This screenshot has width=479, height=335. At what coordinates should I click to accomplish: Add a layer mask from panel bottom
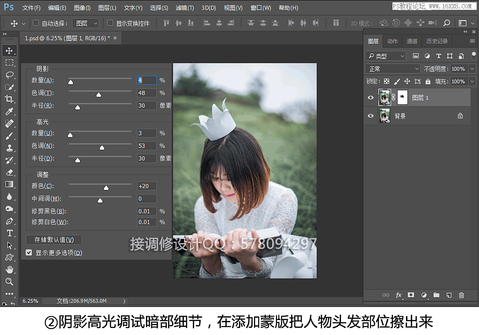pyautogui.click(x=411, y=295)
